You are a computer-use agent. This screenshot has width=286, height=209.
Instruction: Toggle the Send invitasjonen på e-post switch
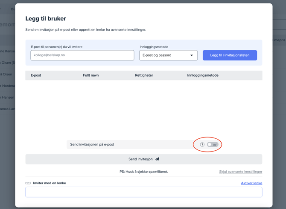click(x=213, y=145)
